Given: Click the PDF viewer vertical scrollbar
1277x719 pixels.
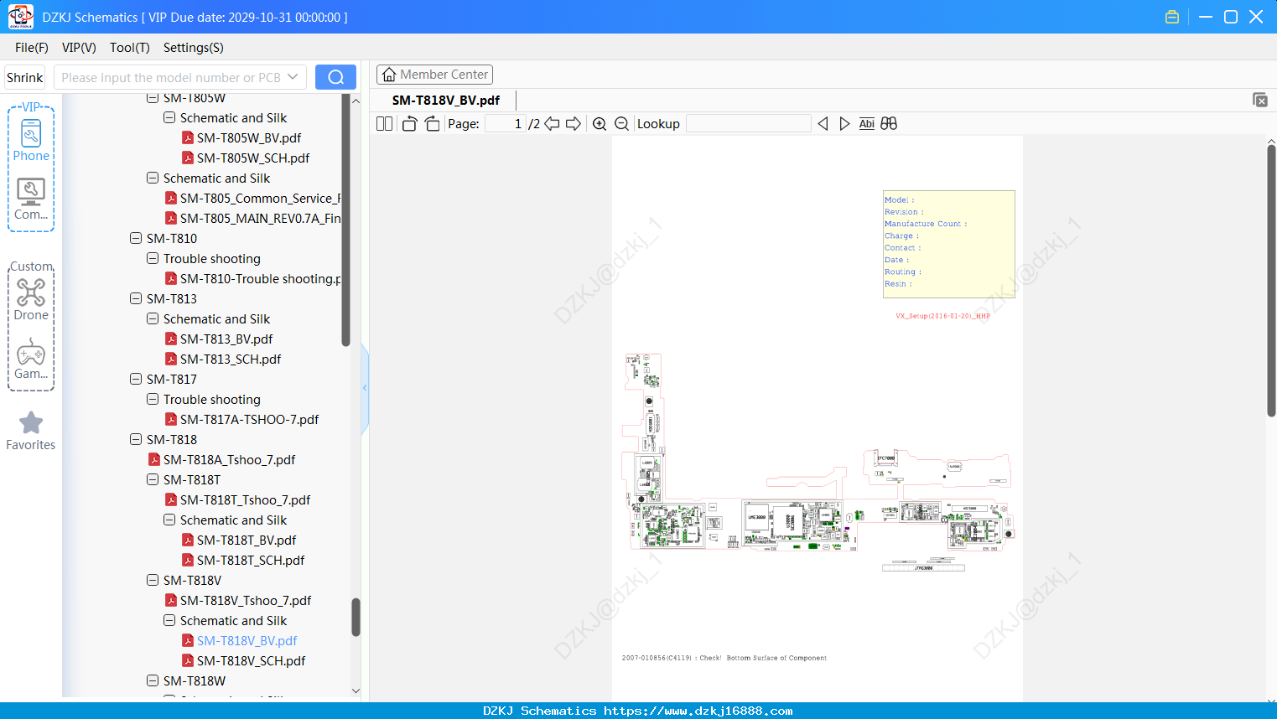Looking at the screenshot, I should tap(1271, 281).
